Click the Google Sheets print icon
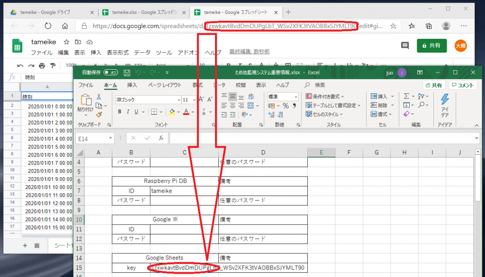This screenshot has height=277, width=485. [43, 65]
